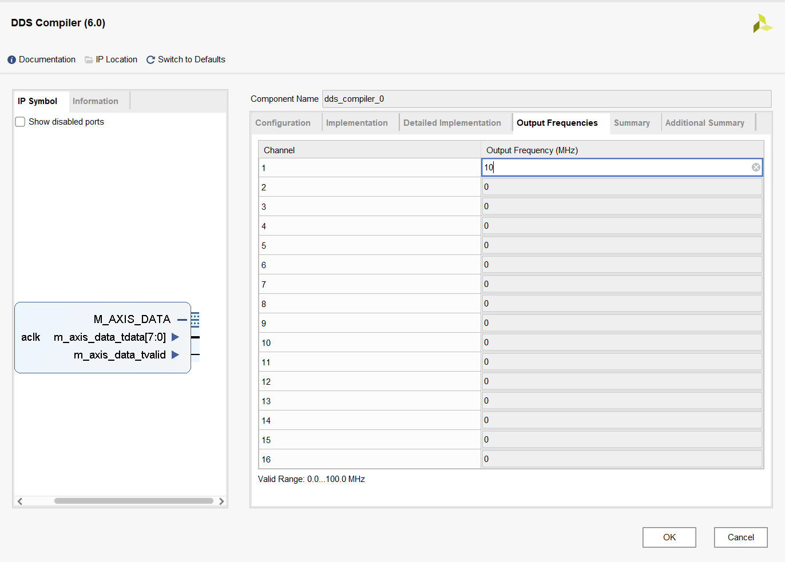Click the Channel column header
785x562 pixels.
pos(370,150)
